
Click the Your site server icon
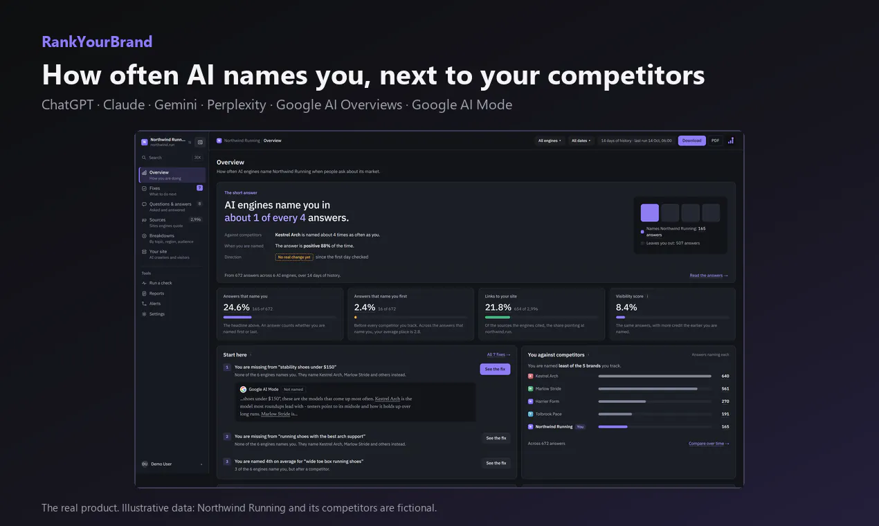pos(144,252)
